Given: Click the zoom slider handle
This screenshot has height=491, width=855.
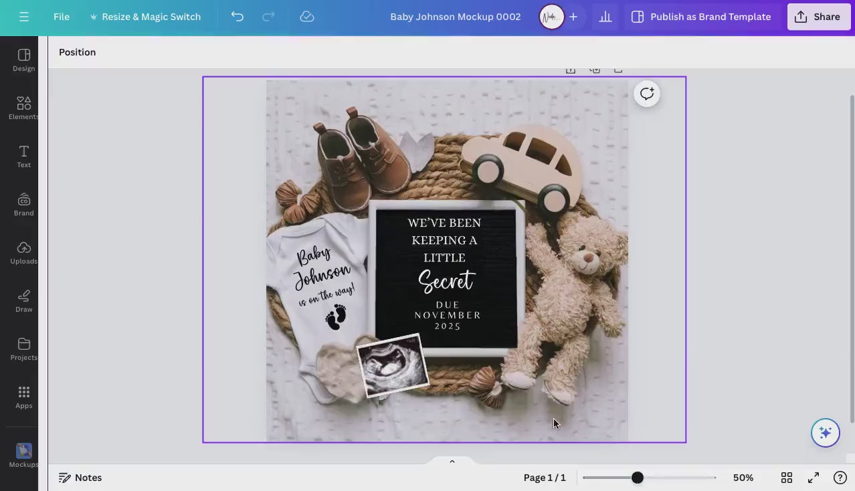Looking at the screenshot, I should (638, 478).
